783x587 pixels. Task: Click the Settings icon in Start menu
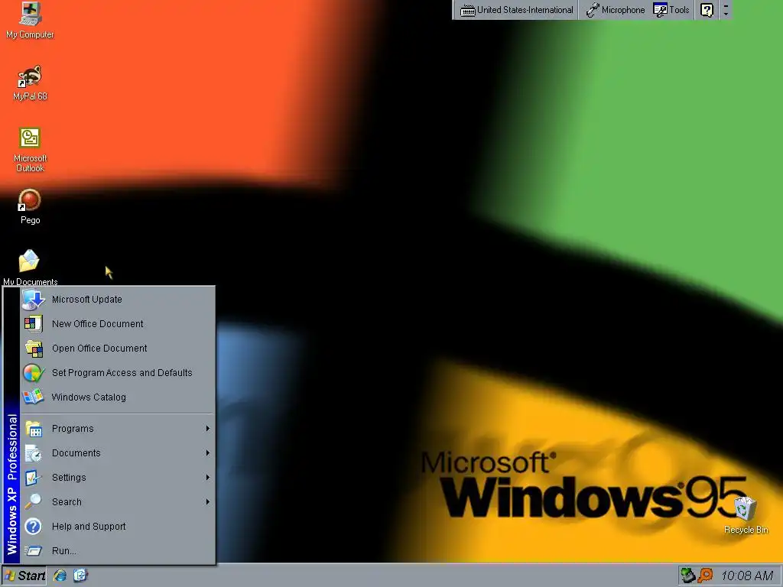[x=33, y=477]
